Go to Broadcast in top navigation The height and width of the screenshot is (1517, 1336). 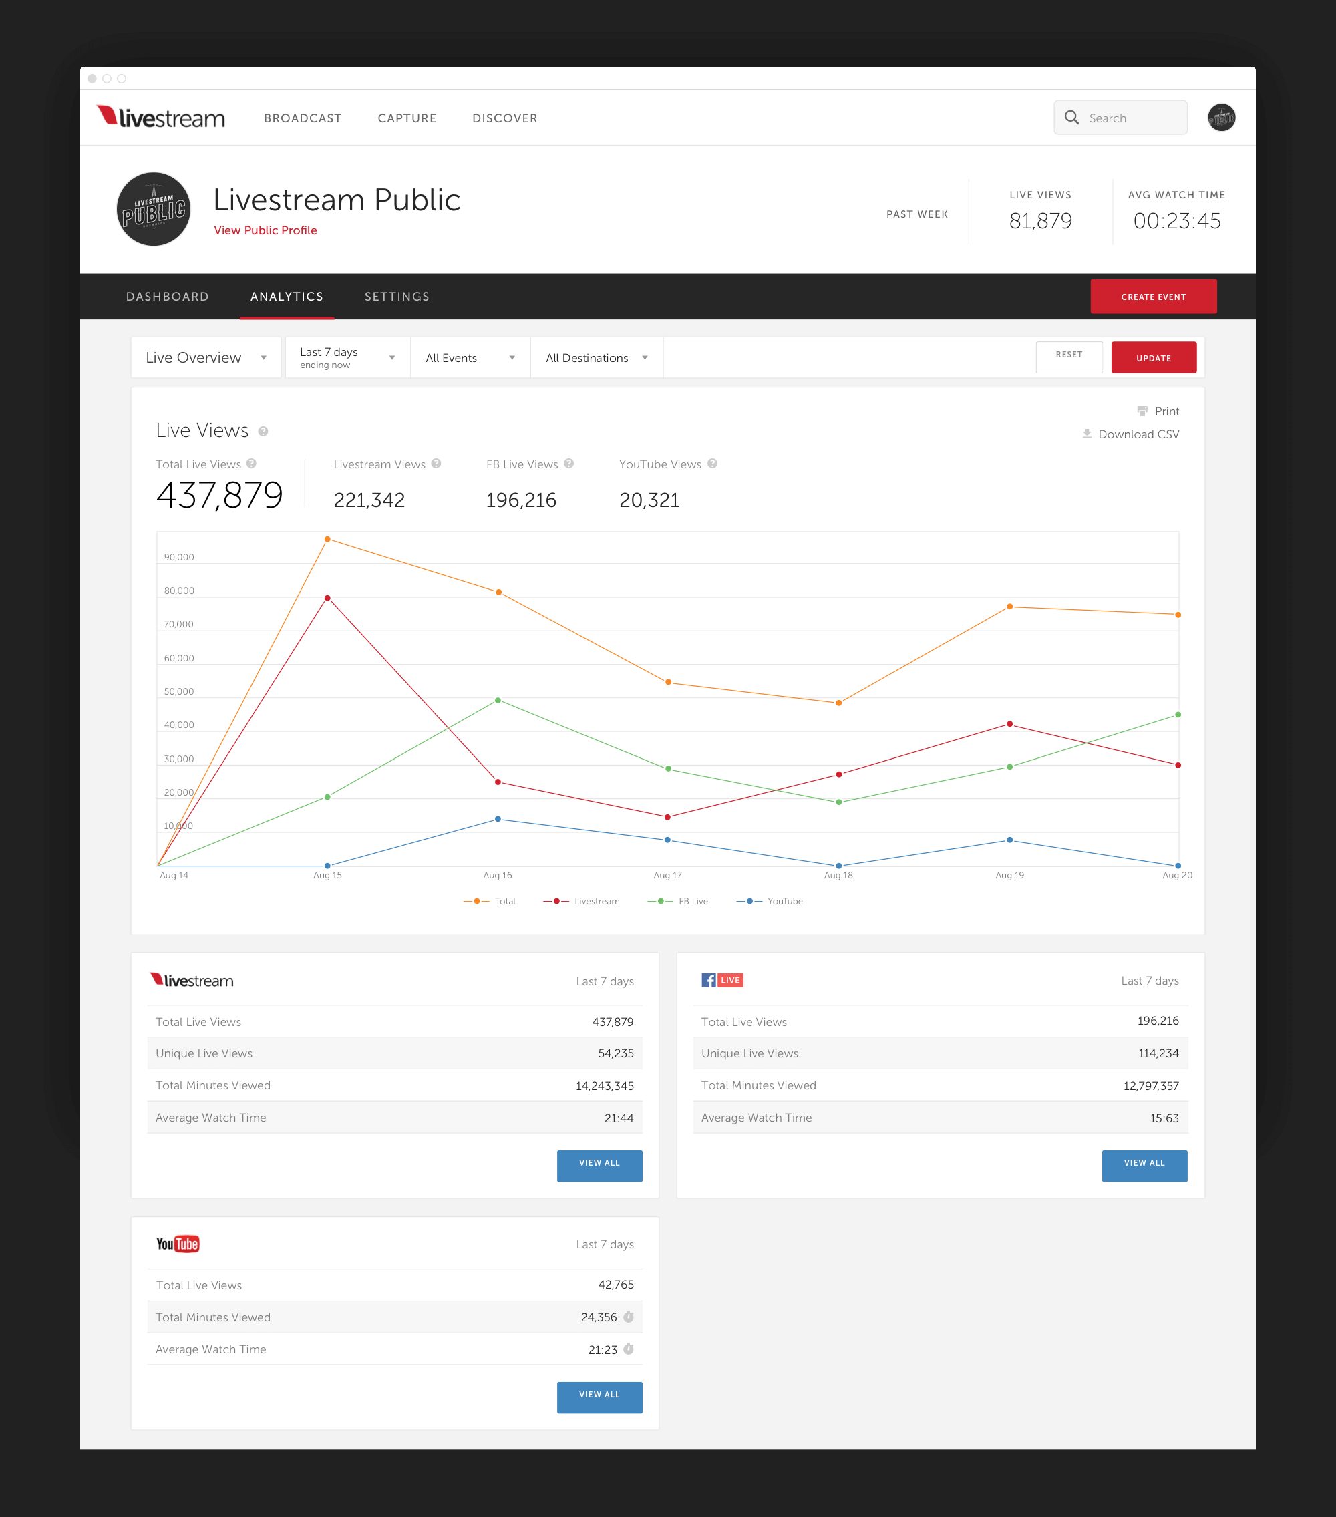[303, 118]
